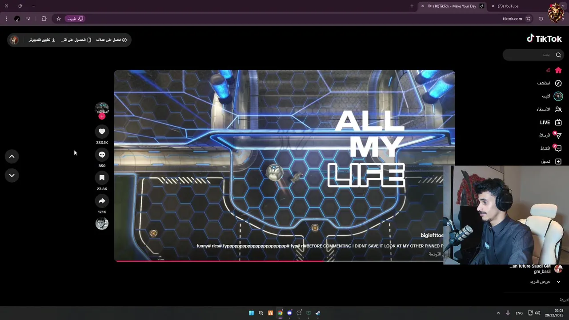This screenshot has height=320, width=569.
Task: Open the gm_basil followed account
Action: pyautogui.click(x=536, y=269)
